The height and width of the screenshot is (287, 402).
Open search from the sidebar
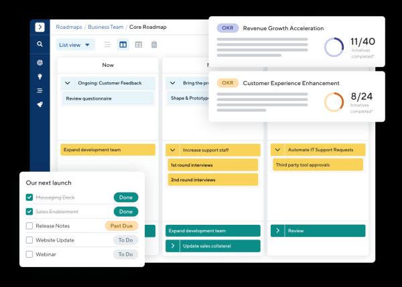click(x=40, y=44)
